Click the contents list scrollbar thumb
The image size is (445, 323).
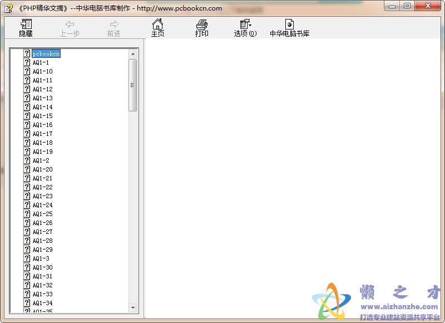pos(133,85)
